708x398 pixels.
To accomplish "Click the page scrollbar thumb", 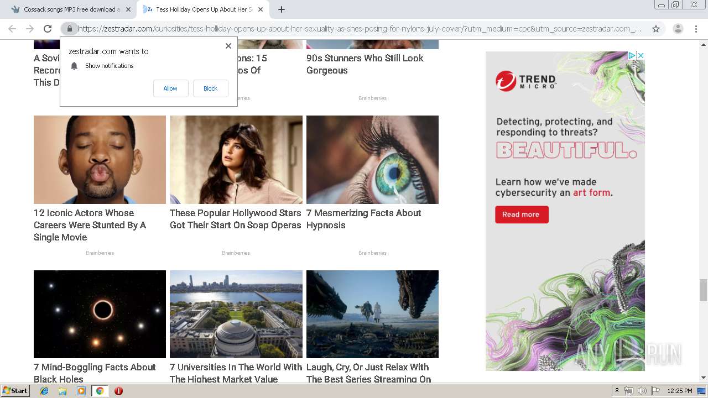I will coord(704,290).
